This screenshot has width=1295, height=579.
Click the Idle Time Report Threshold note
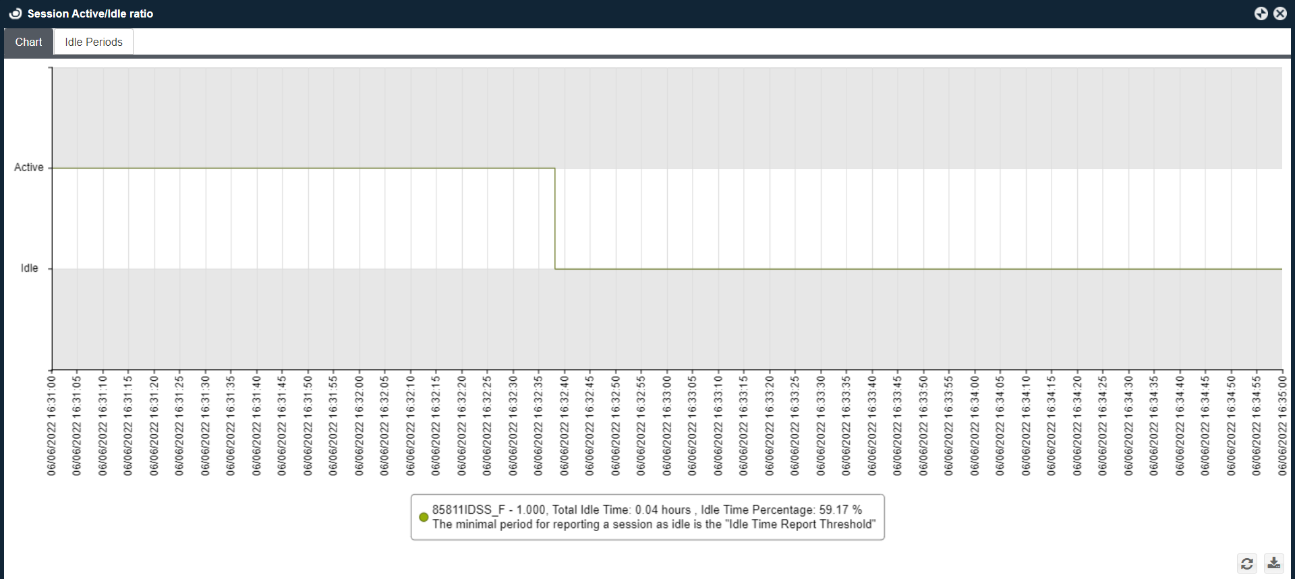pyautogui.click(x=654, y=524)
